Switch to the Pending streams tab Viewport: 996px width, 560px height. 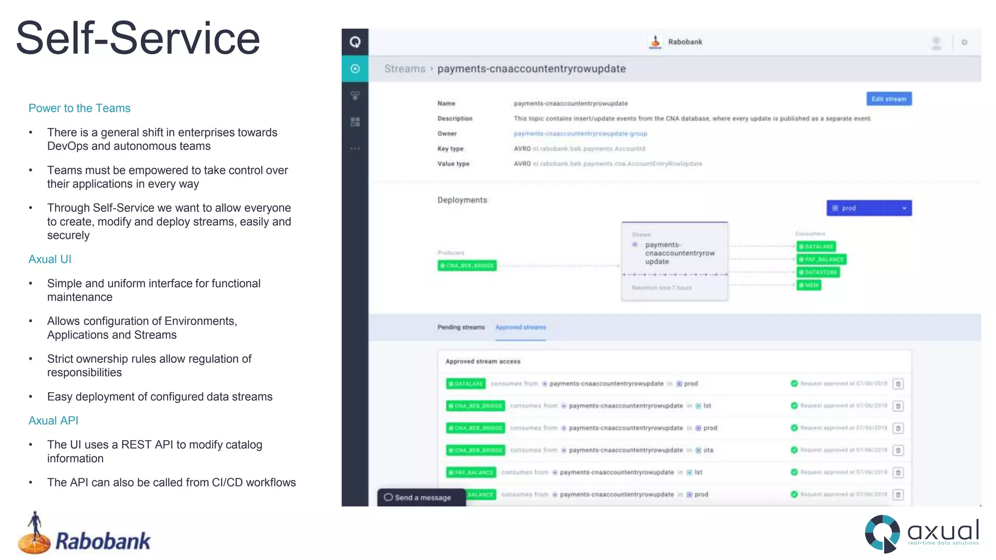(x=461, y=327)
